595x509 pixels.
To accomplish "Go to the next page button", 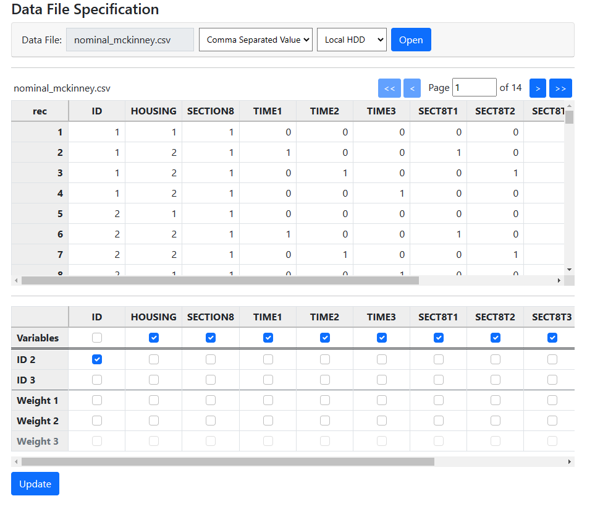I will pyautogui.click(x=538, y=88).
